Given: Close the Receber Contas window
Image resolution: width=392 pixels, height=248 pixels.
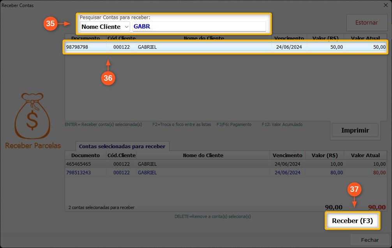Looking at the screenshot, I should point(385,5).
